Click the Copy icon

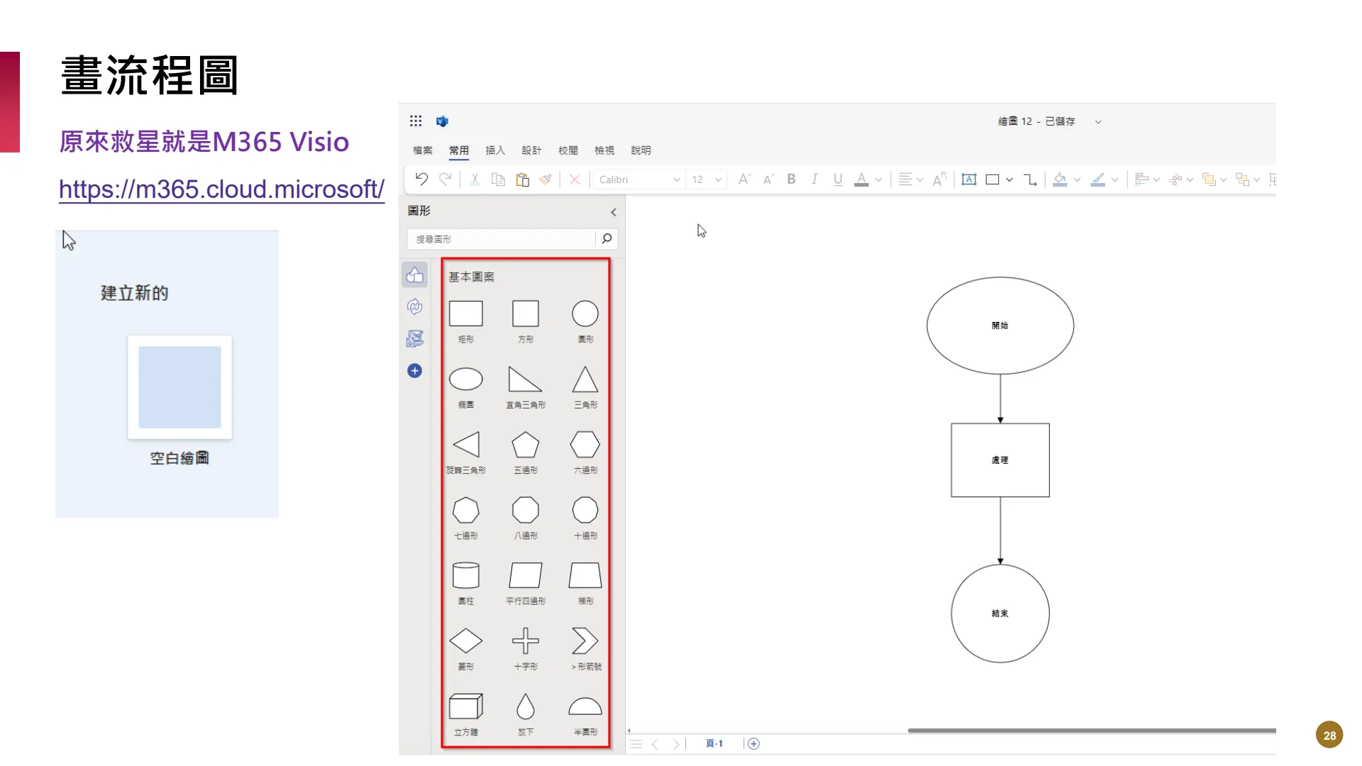pyautogui.click(x=499, y=179)
